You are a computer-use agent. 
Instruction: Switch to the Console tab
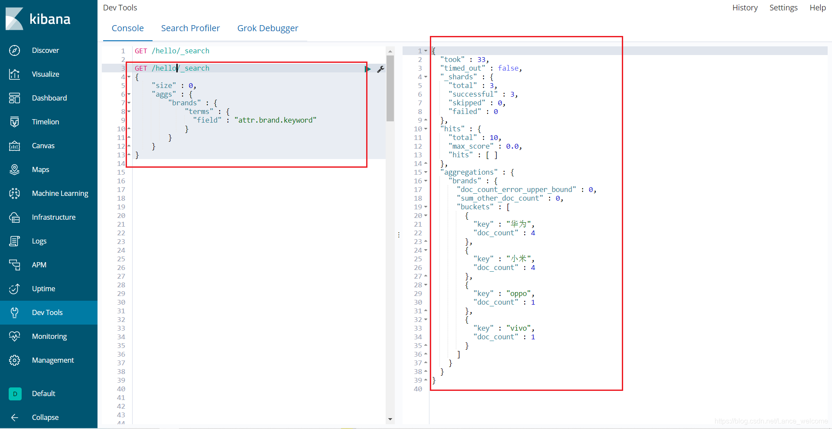point(127,28)
